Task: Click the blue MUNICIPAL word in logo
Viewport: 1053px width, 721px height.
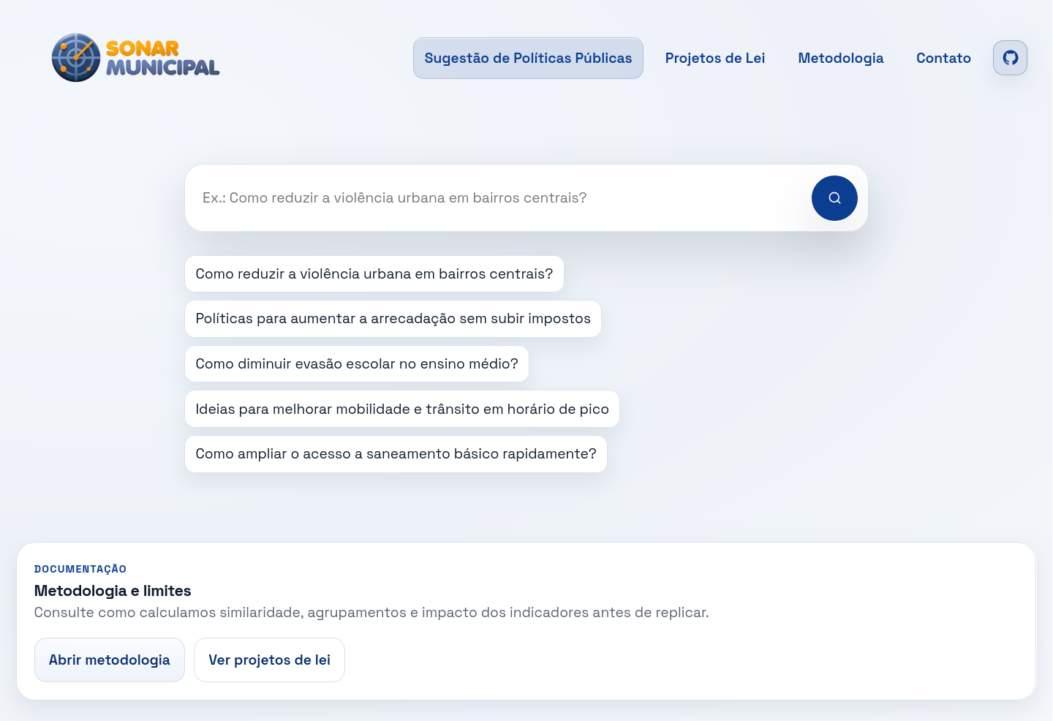Action: [x=162, y=68]
